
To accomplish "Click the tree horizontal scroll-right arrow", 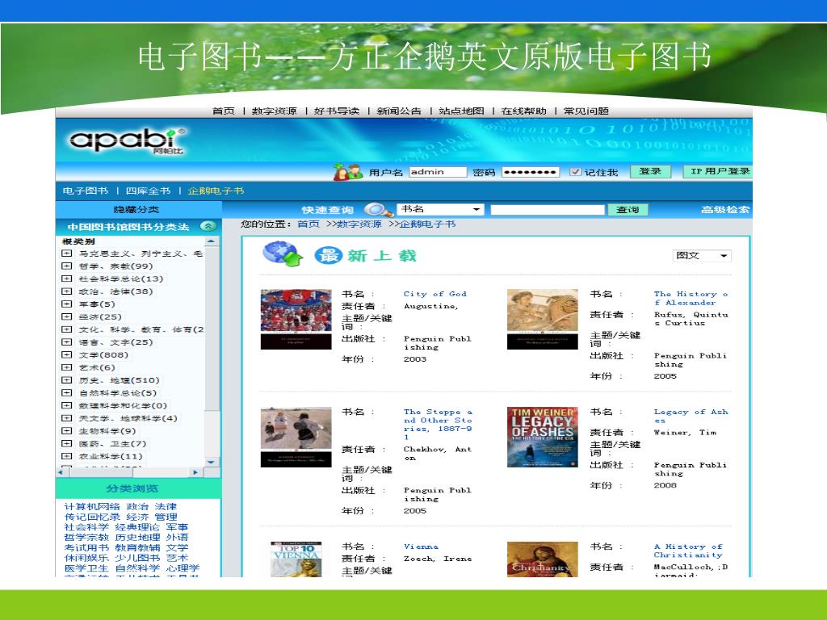I will (195, 472).
